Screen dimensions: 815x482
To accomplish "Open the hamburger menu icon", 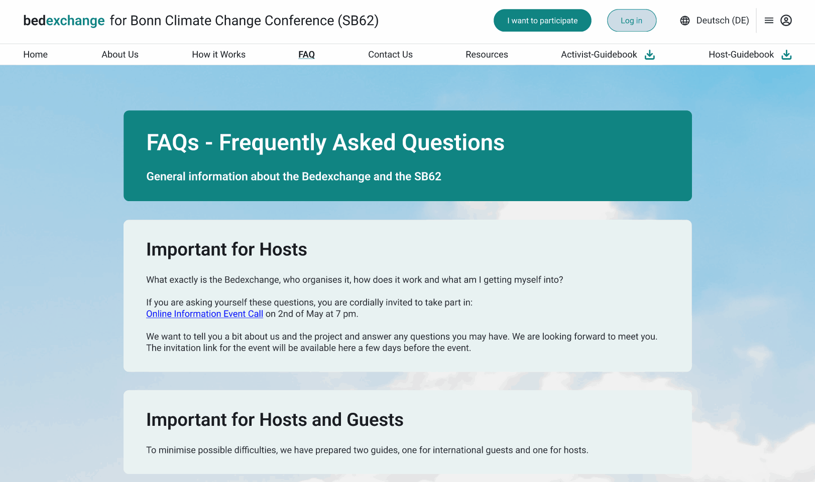I will pyautogui.click(x=769, y=21).
